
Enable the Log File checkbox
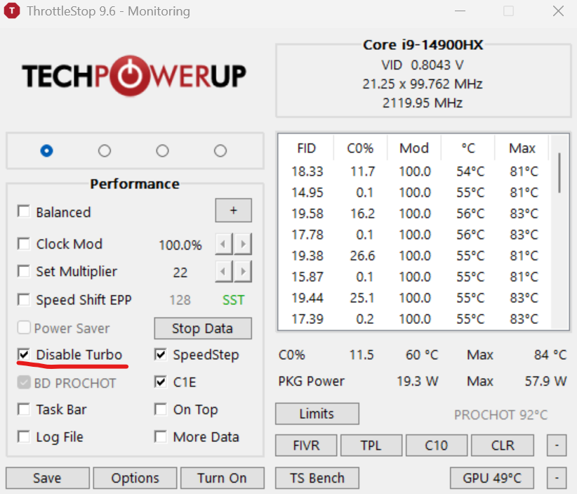[x=24, y=437]
